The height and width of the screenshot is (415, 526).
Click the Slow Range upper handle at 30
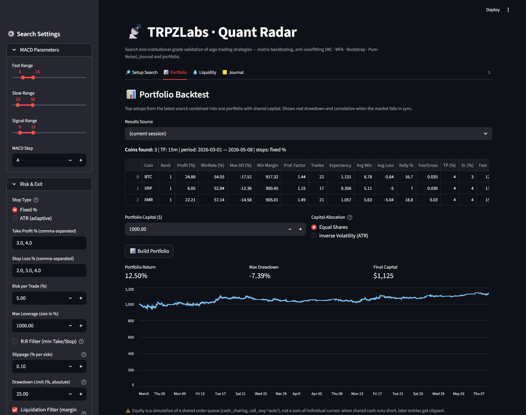point(33,105)
